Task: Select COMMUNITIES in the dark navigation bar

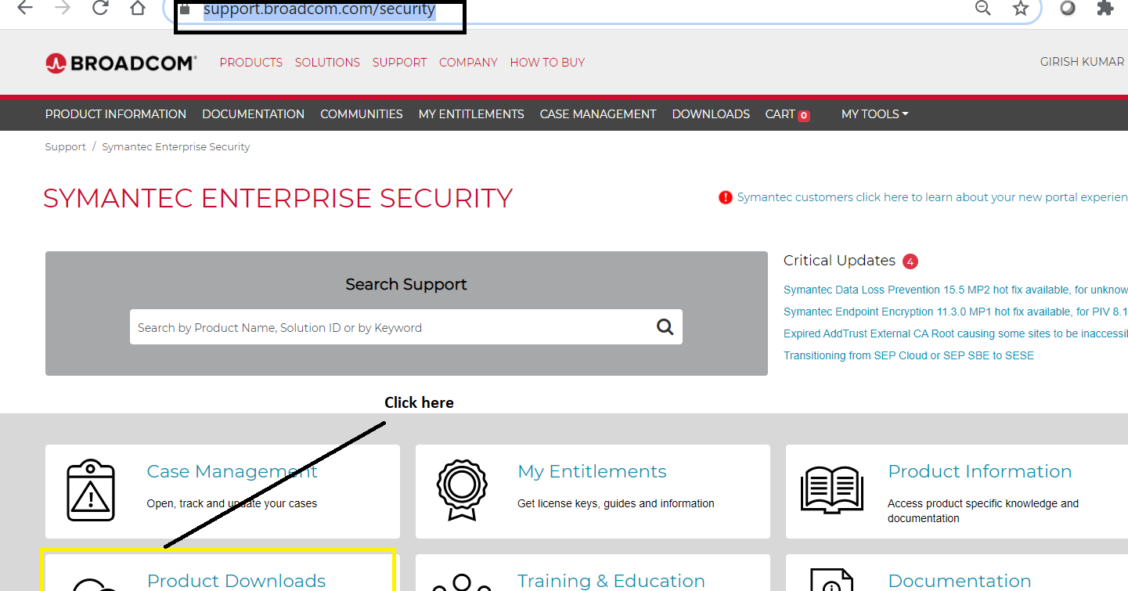Action: click(x=362, y=114)
